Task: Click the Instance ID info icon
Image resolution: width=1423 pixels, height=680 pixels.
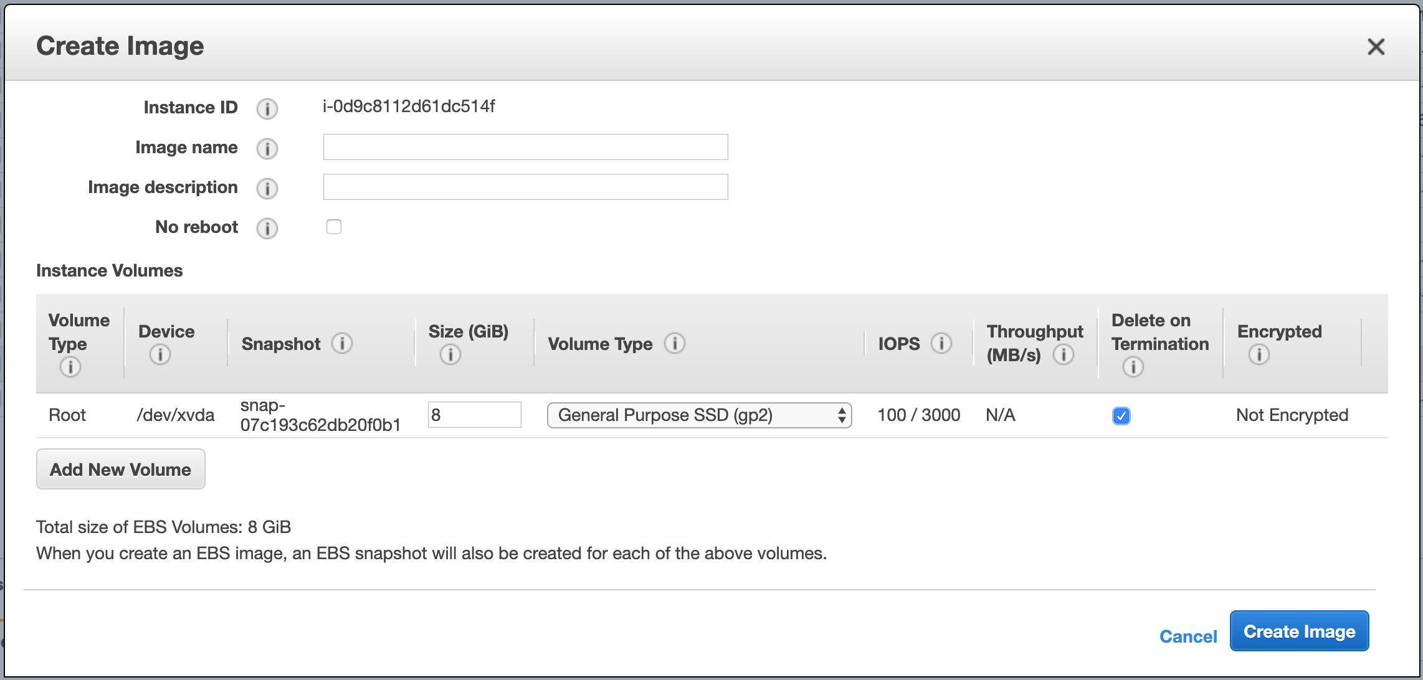Action: [x=267, y=109]
